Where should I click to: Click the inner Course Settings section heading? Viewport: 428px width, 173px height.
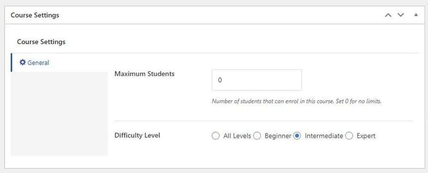pyautogui.click(x=41, y=42)
